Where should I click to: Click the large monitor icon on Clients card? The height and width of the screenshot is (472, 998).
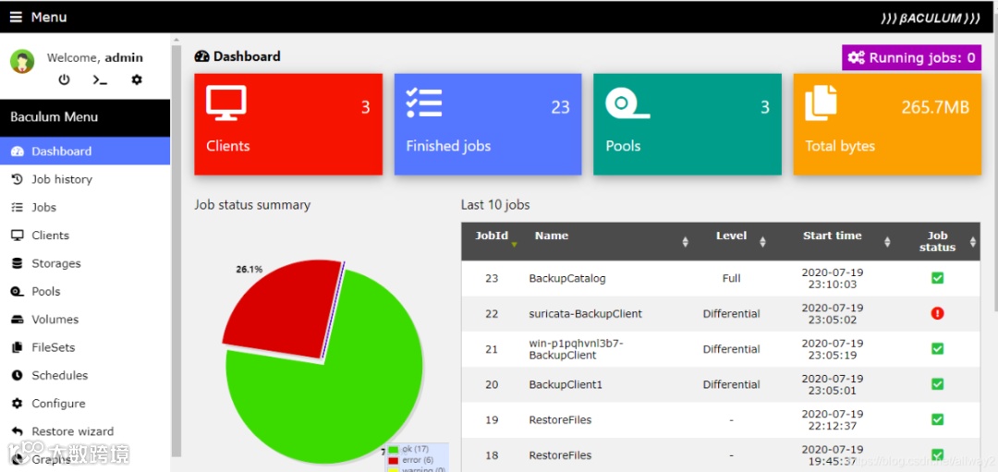(226, 103)
